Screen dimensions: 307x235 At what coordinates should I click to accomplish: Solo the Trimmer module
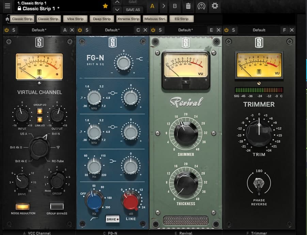tap(233, 30)
